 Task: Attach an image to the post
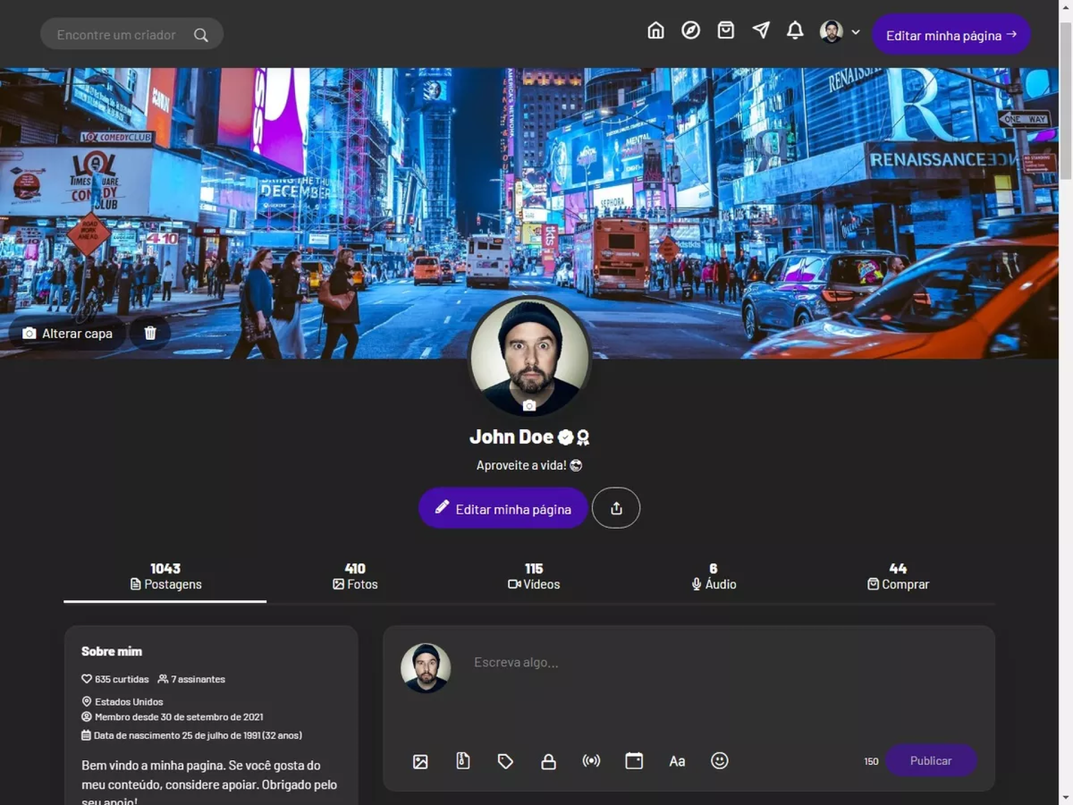pyautogui.click(x=420, y=761)
